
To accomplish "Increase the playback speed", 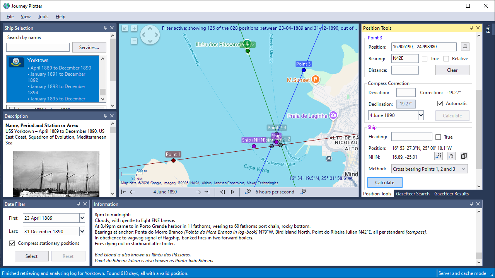I will 303,192.
